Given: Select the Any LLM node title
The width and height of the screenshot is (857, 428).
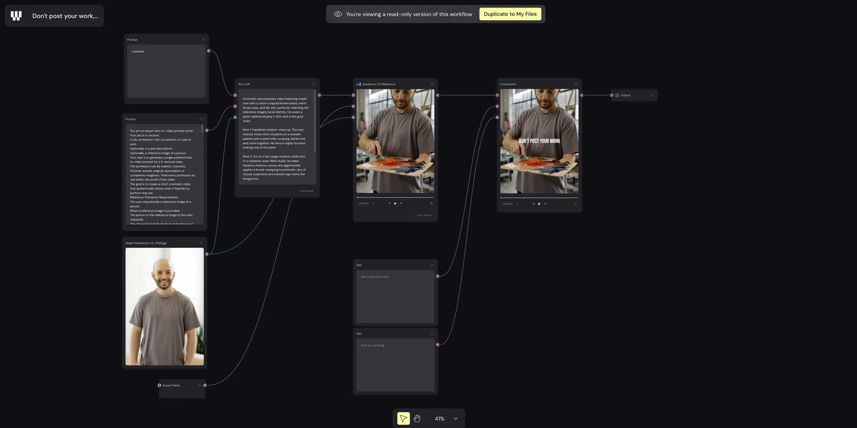Looking at the screenshot, I should (244, 84).
